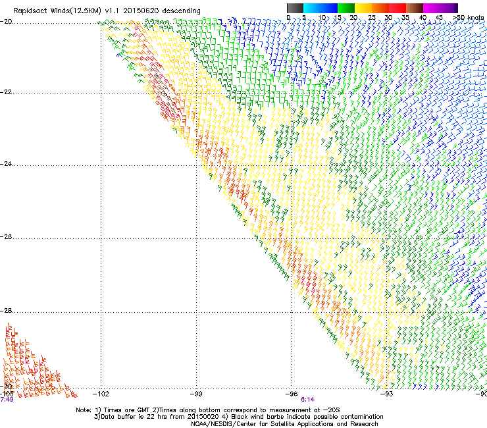The image size is (487, 428).
Task: Click the title 'Rapidscat Winds(12.5KM) v1.1 20150620 descending'
Action: coord(107,11)
